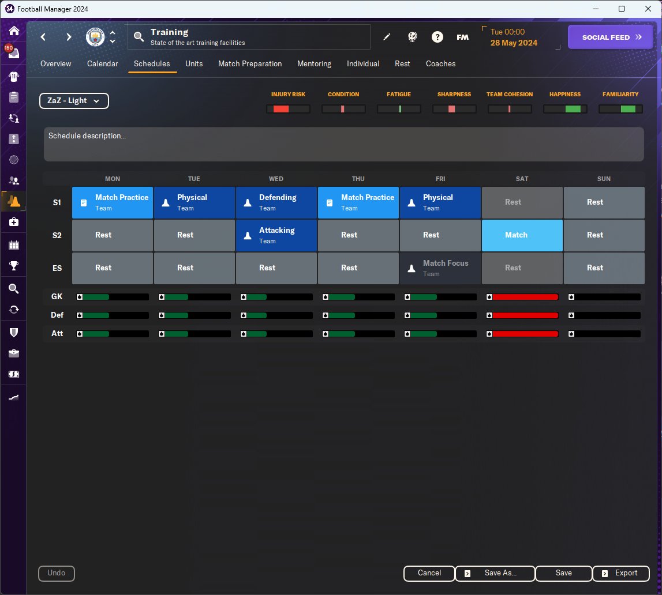Open the help question mark icon
The image size is (662, 595).
[x=437, y=37]
